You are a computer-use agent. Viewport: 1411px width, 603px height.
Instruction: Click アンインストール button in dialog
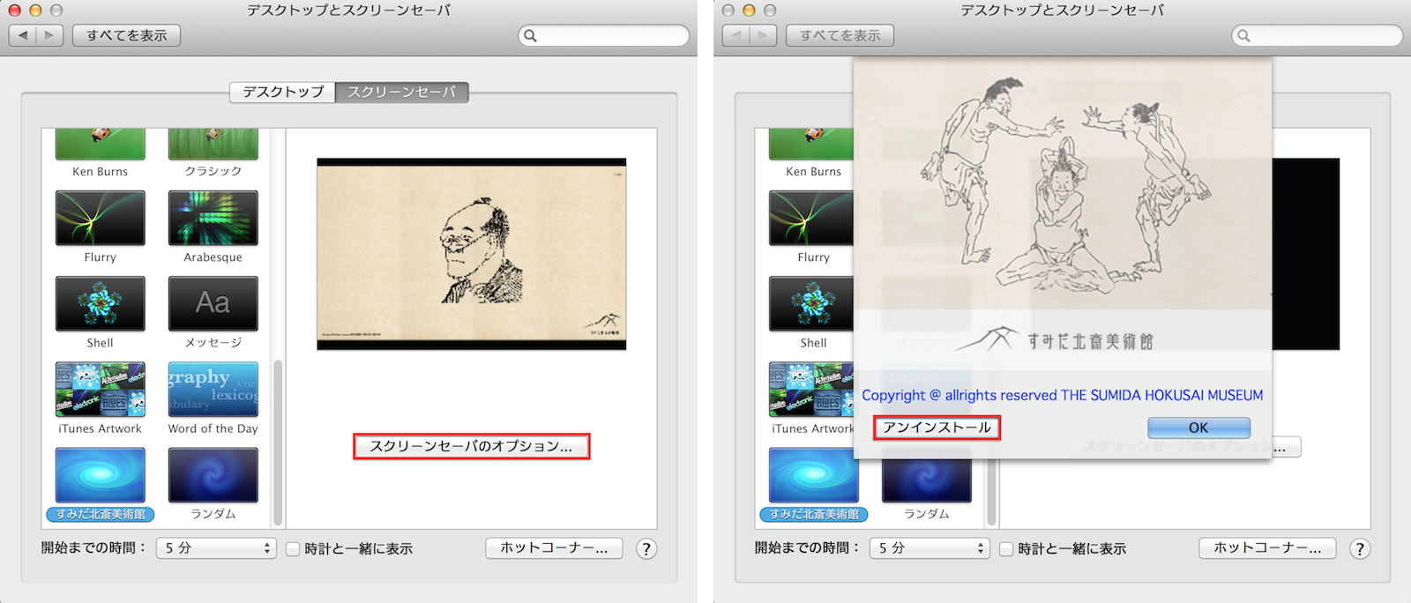tap(937, 428)
